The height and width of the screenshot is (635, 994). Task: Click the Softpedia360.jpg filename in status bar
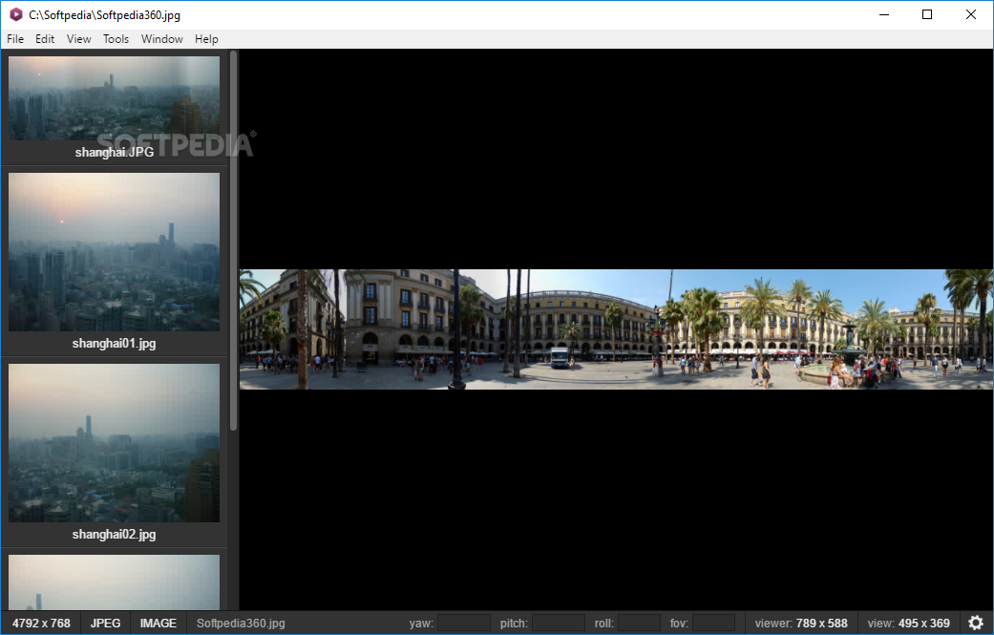pyautogui.click(x=241, y=623)
